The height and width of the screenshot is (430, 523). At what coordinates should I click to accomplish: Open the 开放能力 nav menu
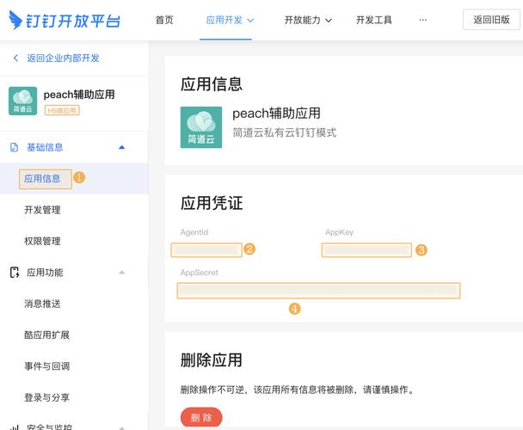point(302,20)
